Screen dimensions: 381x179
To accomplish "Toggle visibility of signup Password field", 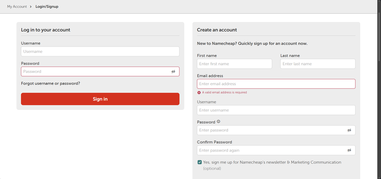I will point(349,130).
